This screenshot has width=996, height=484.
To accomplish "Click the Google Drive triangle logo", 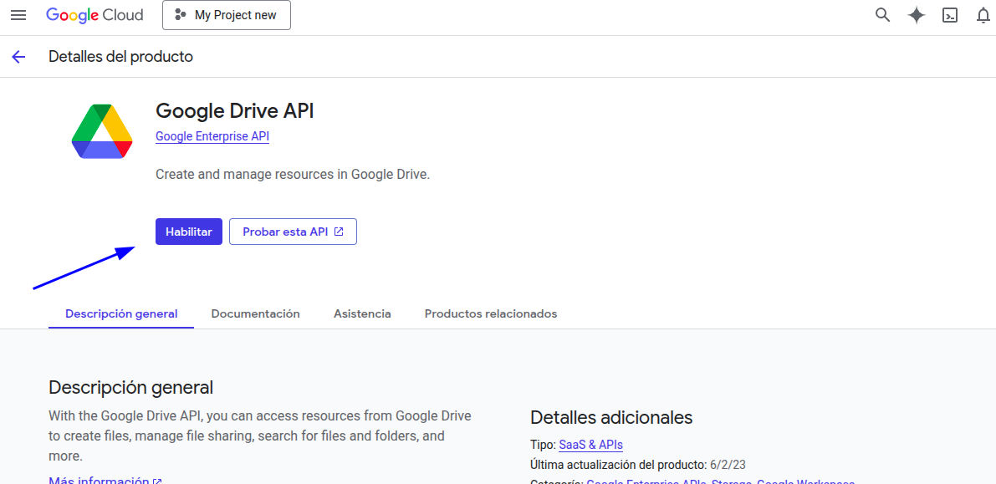I will pos(102,131).
